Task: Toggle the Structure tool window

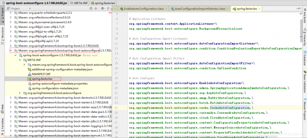Action: point(2,34)
